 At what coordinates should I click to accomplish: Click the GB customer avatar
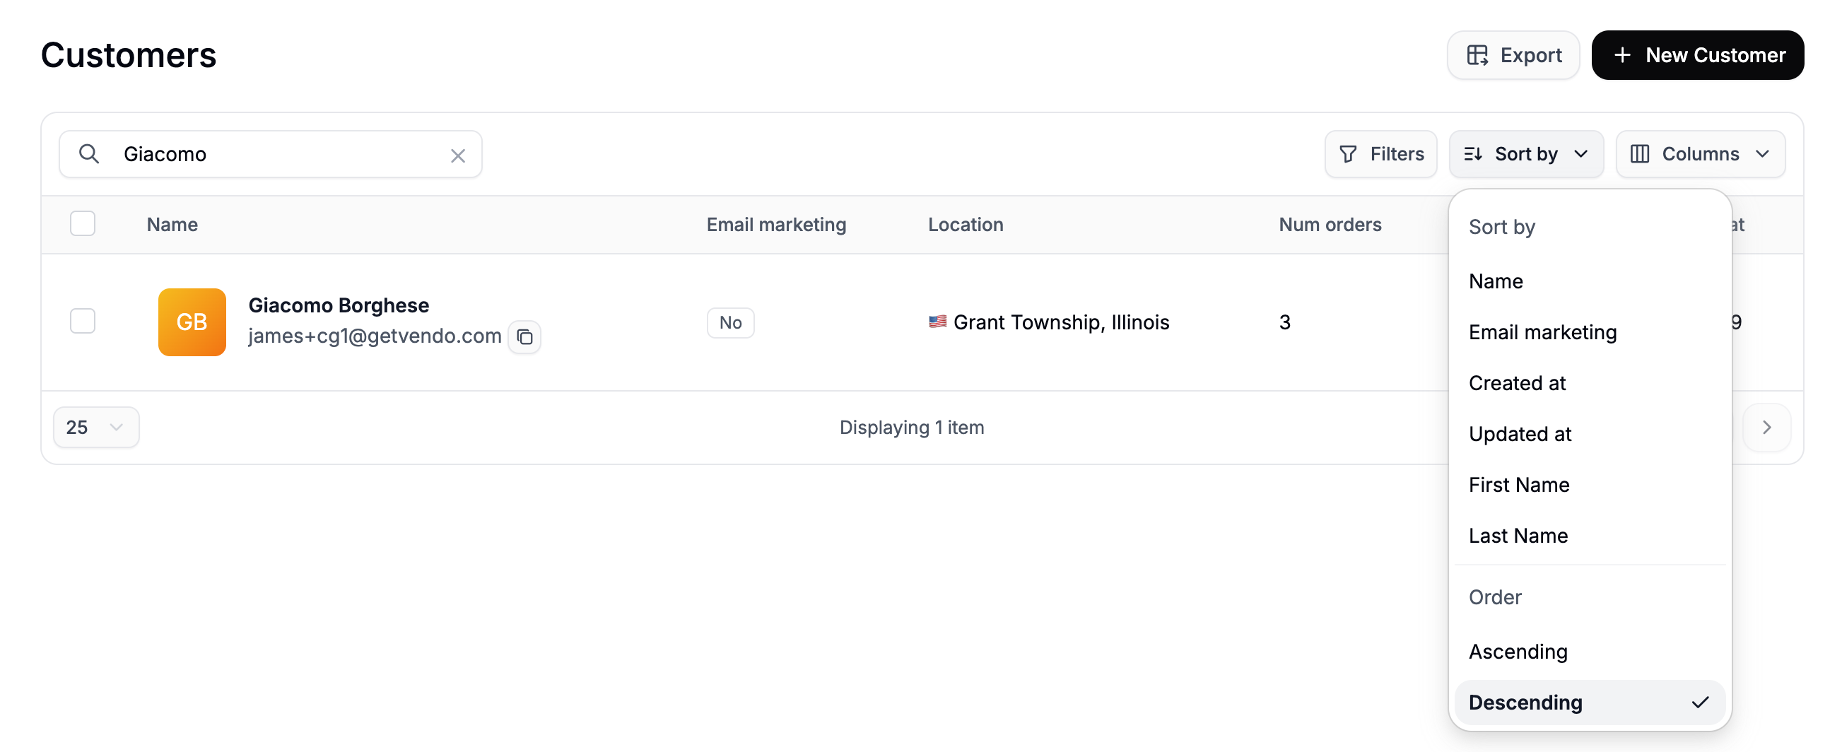pyautogui.click(x=192, y=322)
